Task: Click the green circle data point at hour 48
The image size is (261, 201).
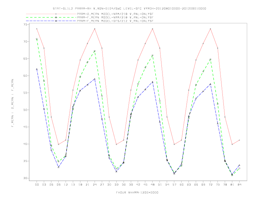Action: coord(153,56)
